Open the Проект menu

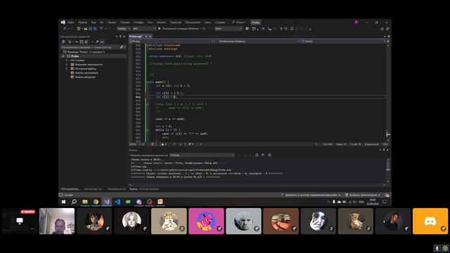point(112,22)
